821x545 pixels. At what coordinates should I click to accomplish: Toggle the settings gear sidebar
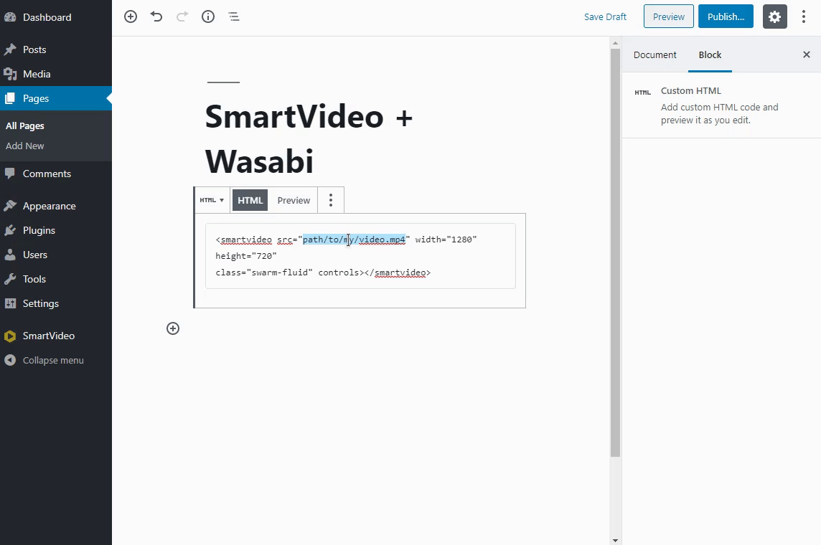774,16
